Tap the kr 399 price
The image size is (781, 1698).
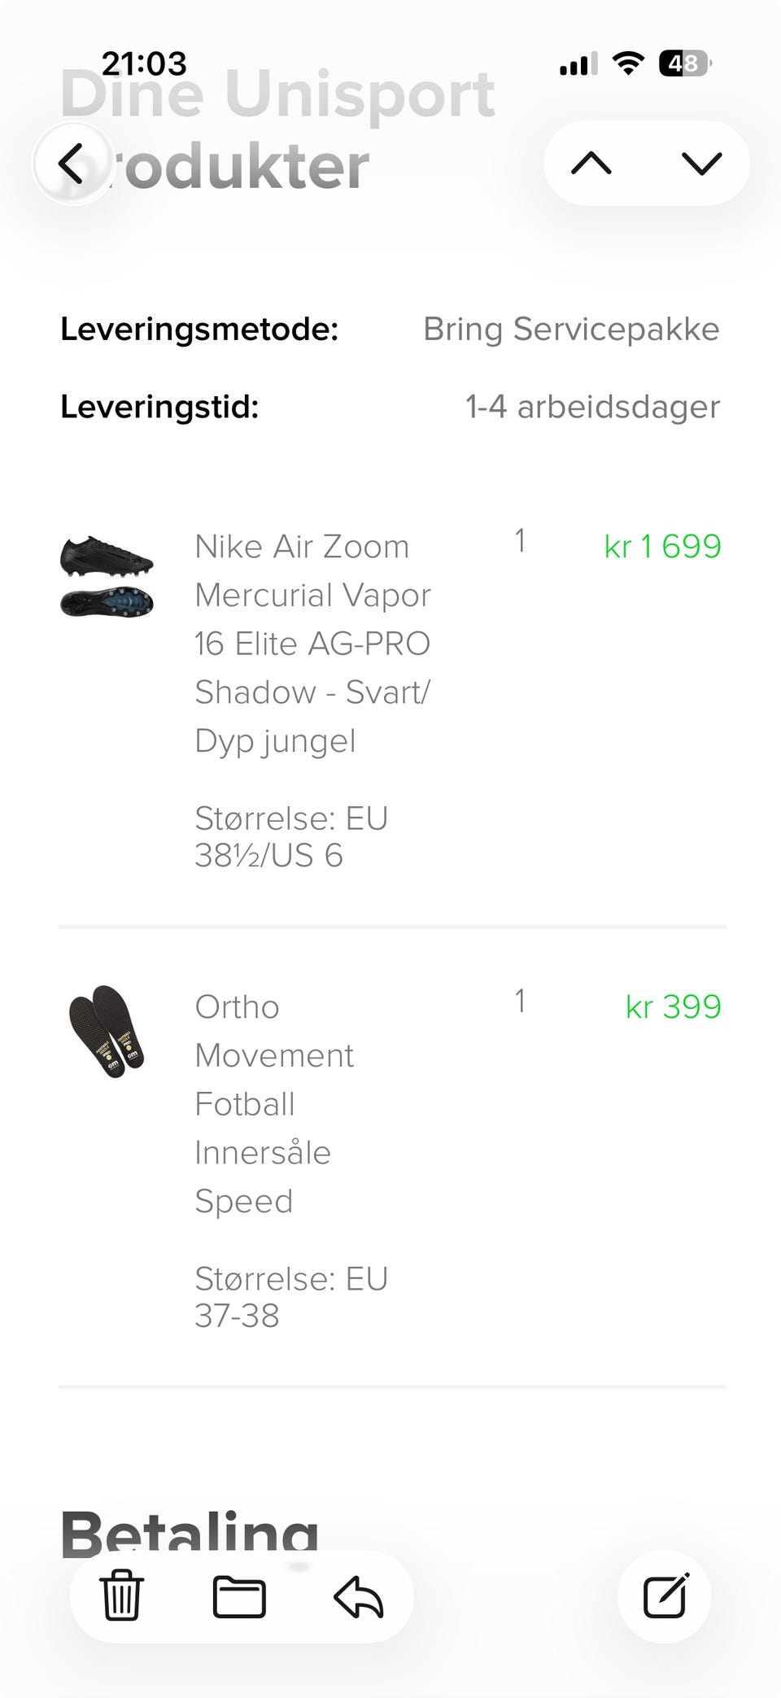(x=673, y=1007)
